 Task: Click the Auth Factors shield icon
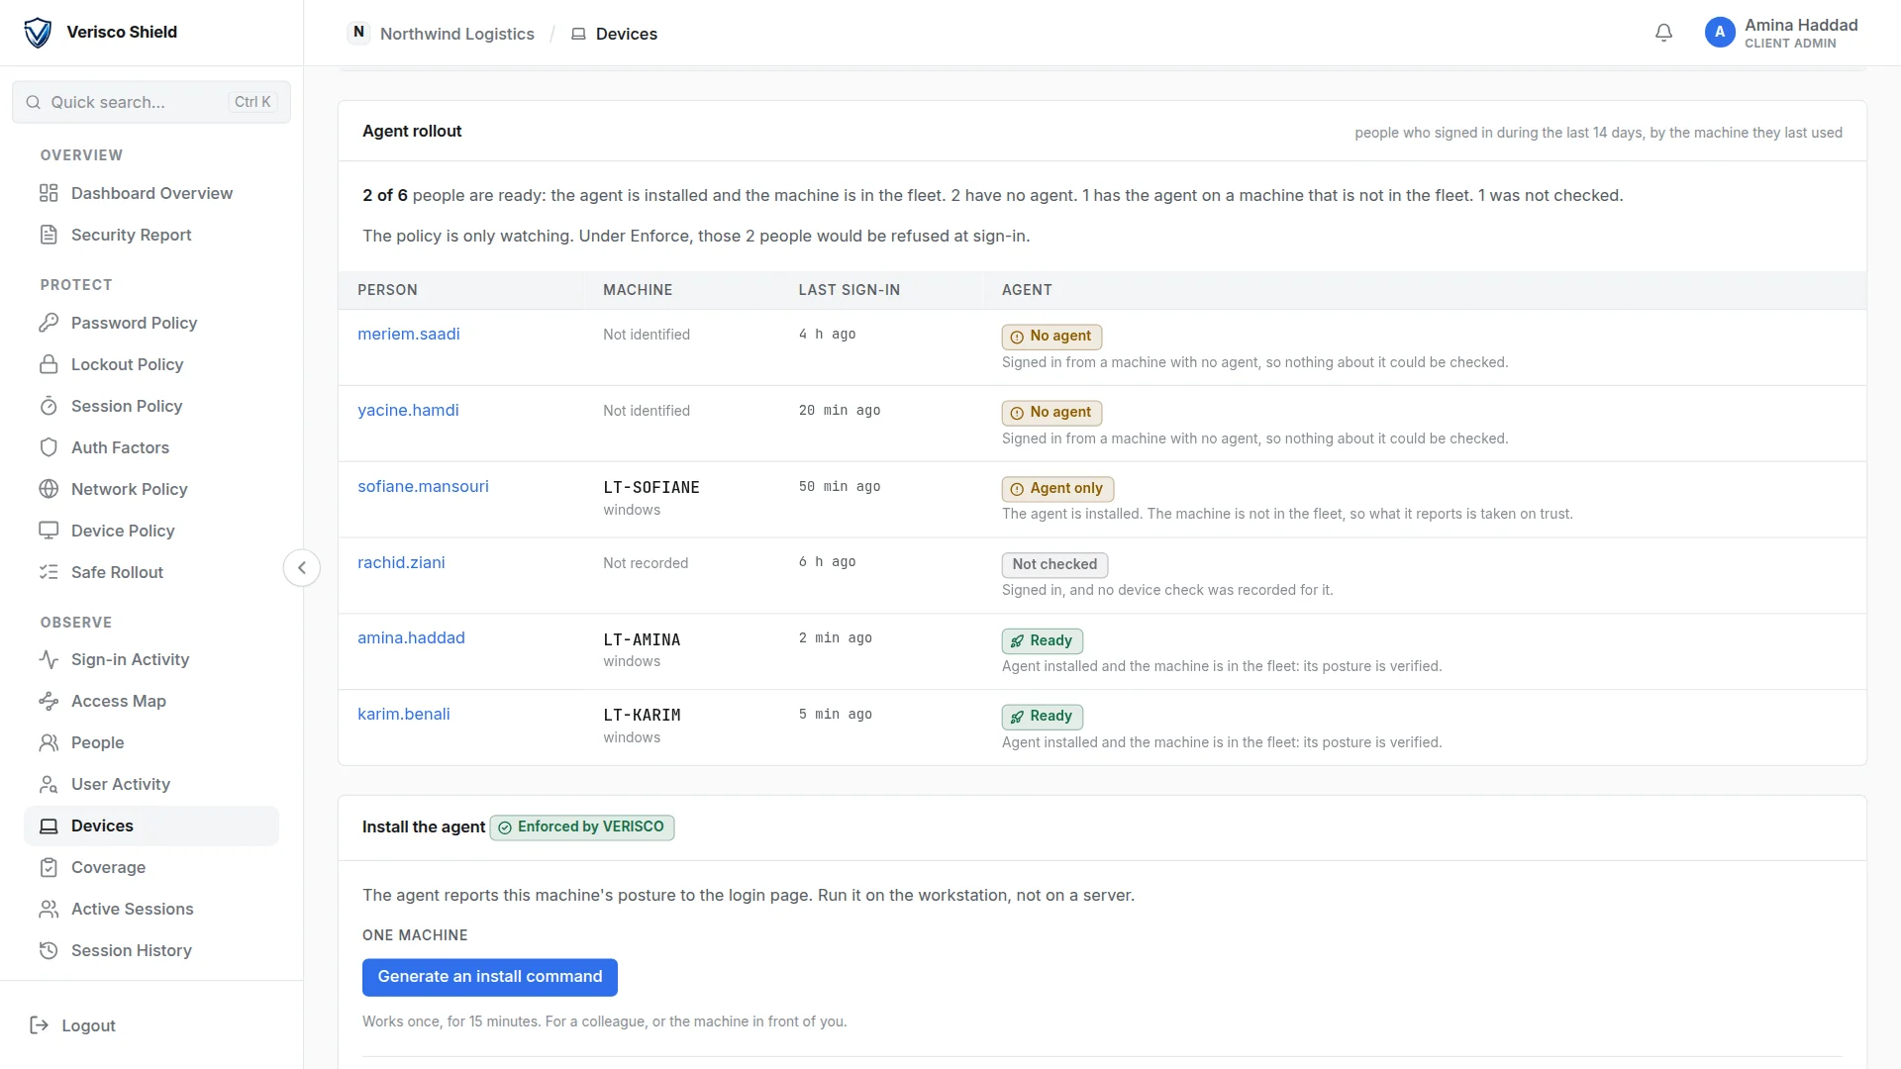tap(49, 447)
